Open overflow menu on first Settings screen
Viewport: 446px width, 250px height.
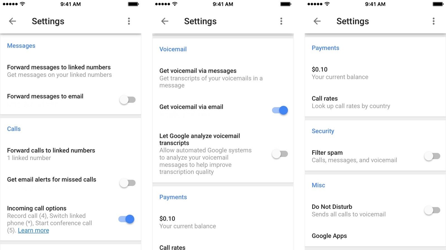pos(129,21)
